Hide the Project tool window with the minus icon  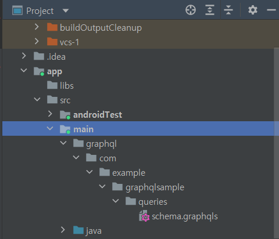(271, 10)
